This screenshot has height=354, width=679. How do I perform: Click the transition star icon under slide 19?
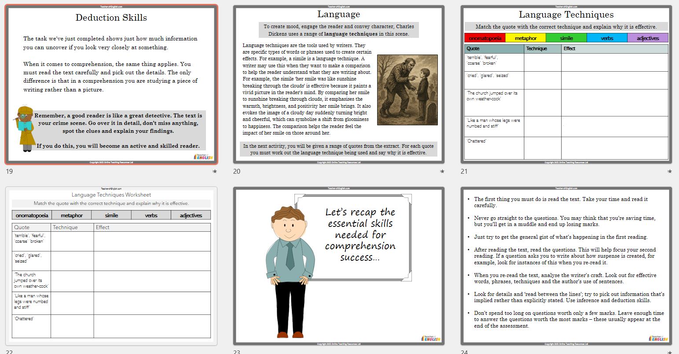(x=214, y=172)
